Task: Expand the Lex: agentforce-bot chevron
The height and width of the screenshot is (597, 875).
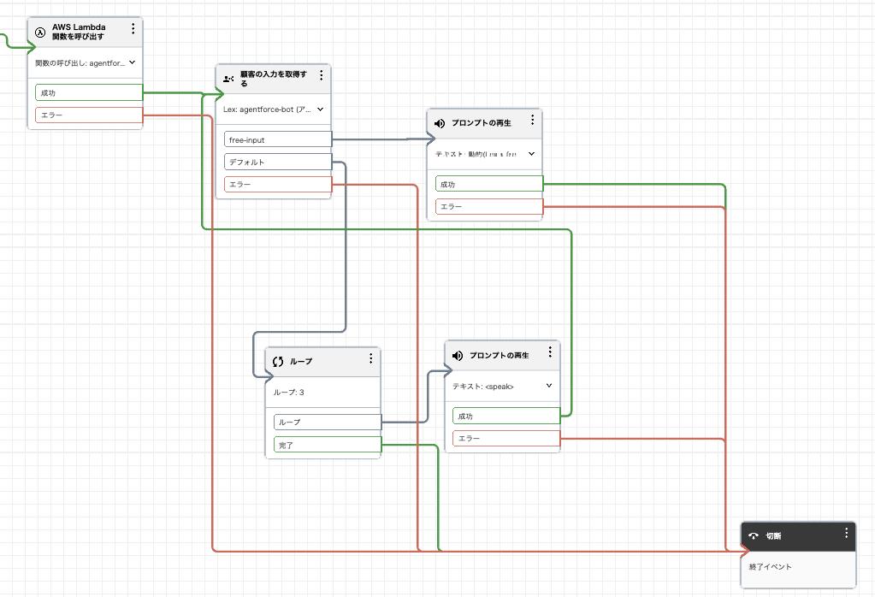Action: tap(320, 109)
